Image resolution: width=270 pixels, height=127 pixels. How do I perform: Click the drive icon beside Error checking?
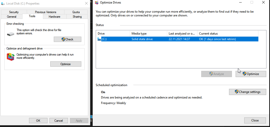point(11,34)
